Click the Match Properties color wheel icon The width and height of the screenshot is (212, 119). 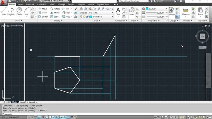pos(143,9)
